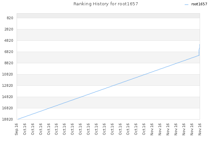Click the blue legend line marker
Image resolution: width=213 pixels, height=159 pixels.
[187, 5]
